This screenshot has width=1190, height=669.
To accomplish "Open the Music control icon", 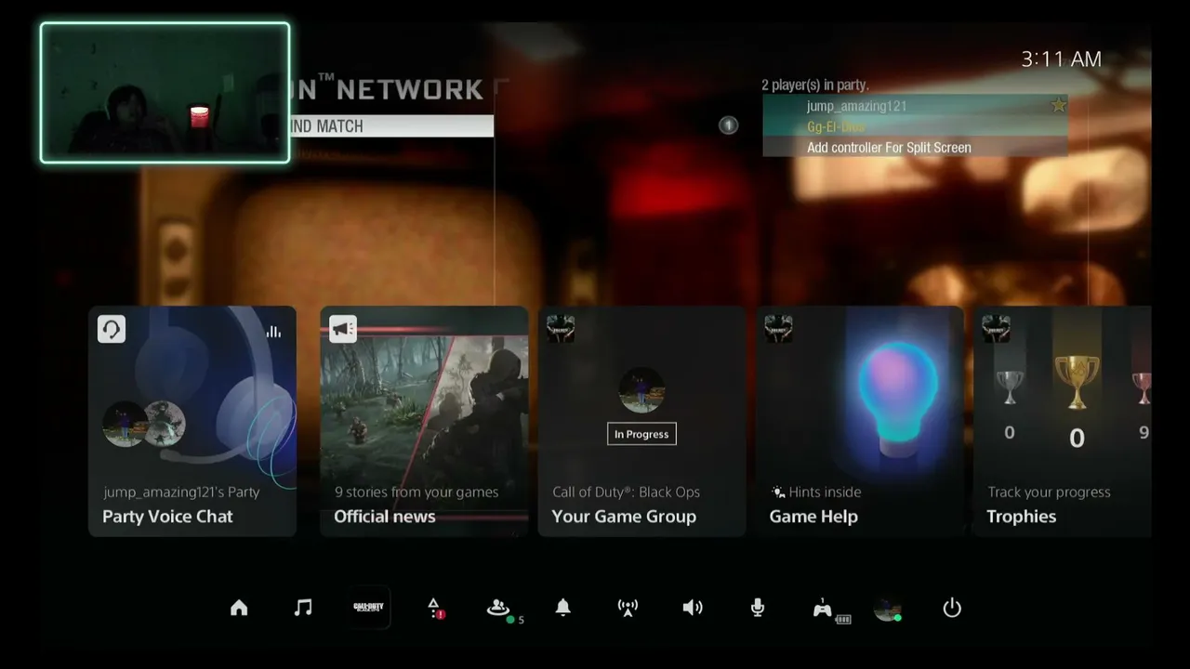I will [x=303, y=608].
